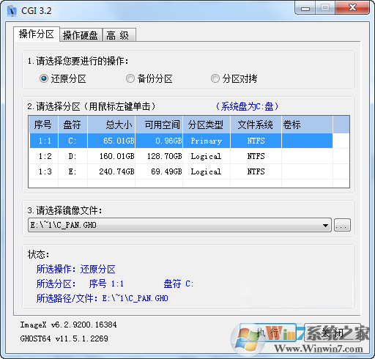The image size is (375, 359).
Task: Click the C: drive letter cell
Action: 73,141
